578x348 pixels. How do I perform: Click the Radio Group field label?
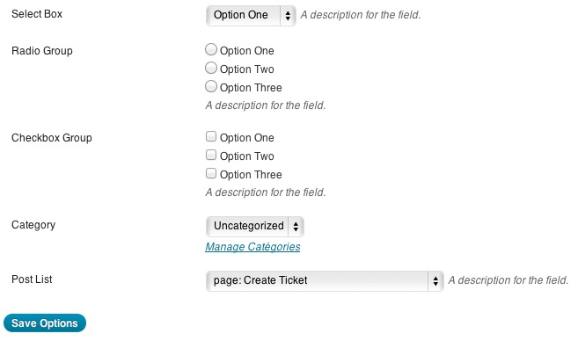(x=42, y=51)
